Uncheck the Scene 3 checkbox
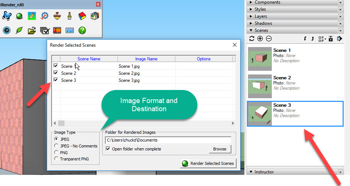The image size is (350, 186). (x=56, y=80)
